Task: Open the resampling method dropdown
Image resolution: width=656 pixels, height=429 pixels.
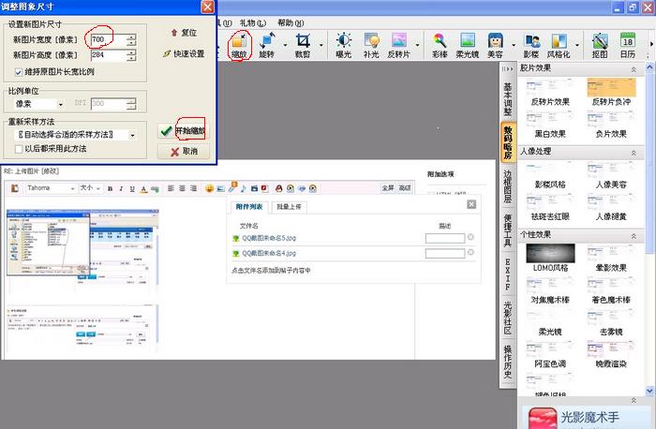Action: [x=76, y=135]
